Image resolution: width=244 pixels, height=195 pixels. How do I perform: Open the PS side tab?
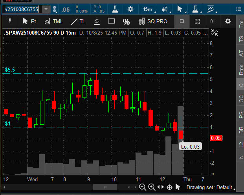tap(241, 114)
